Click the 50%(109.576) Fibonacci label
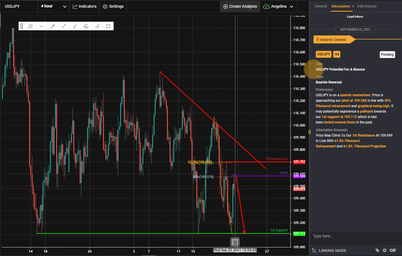402x256 pixels. 203,177
